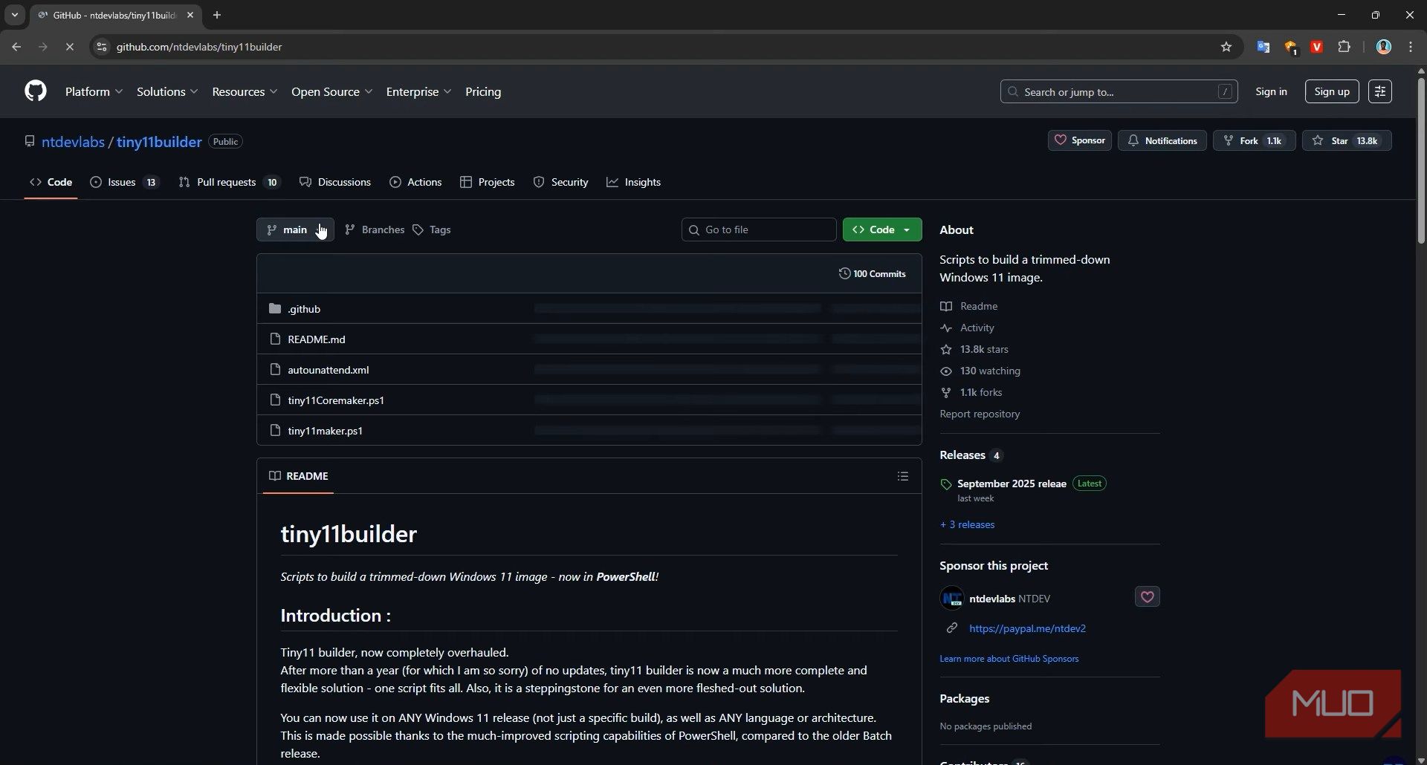Switch to the Issues tab

point(124,182)
